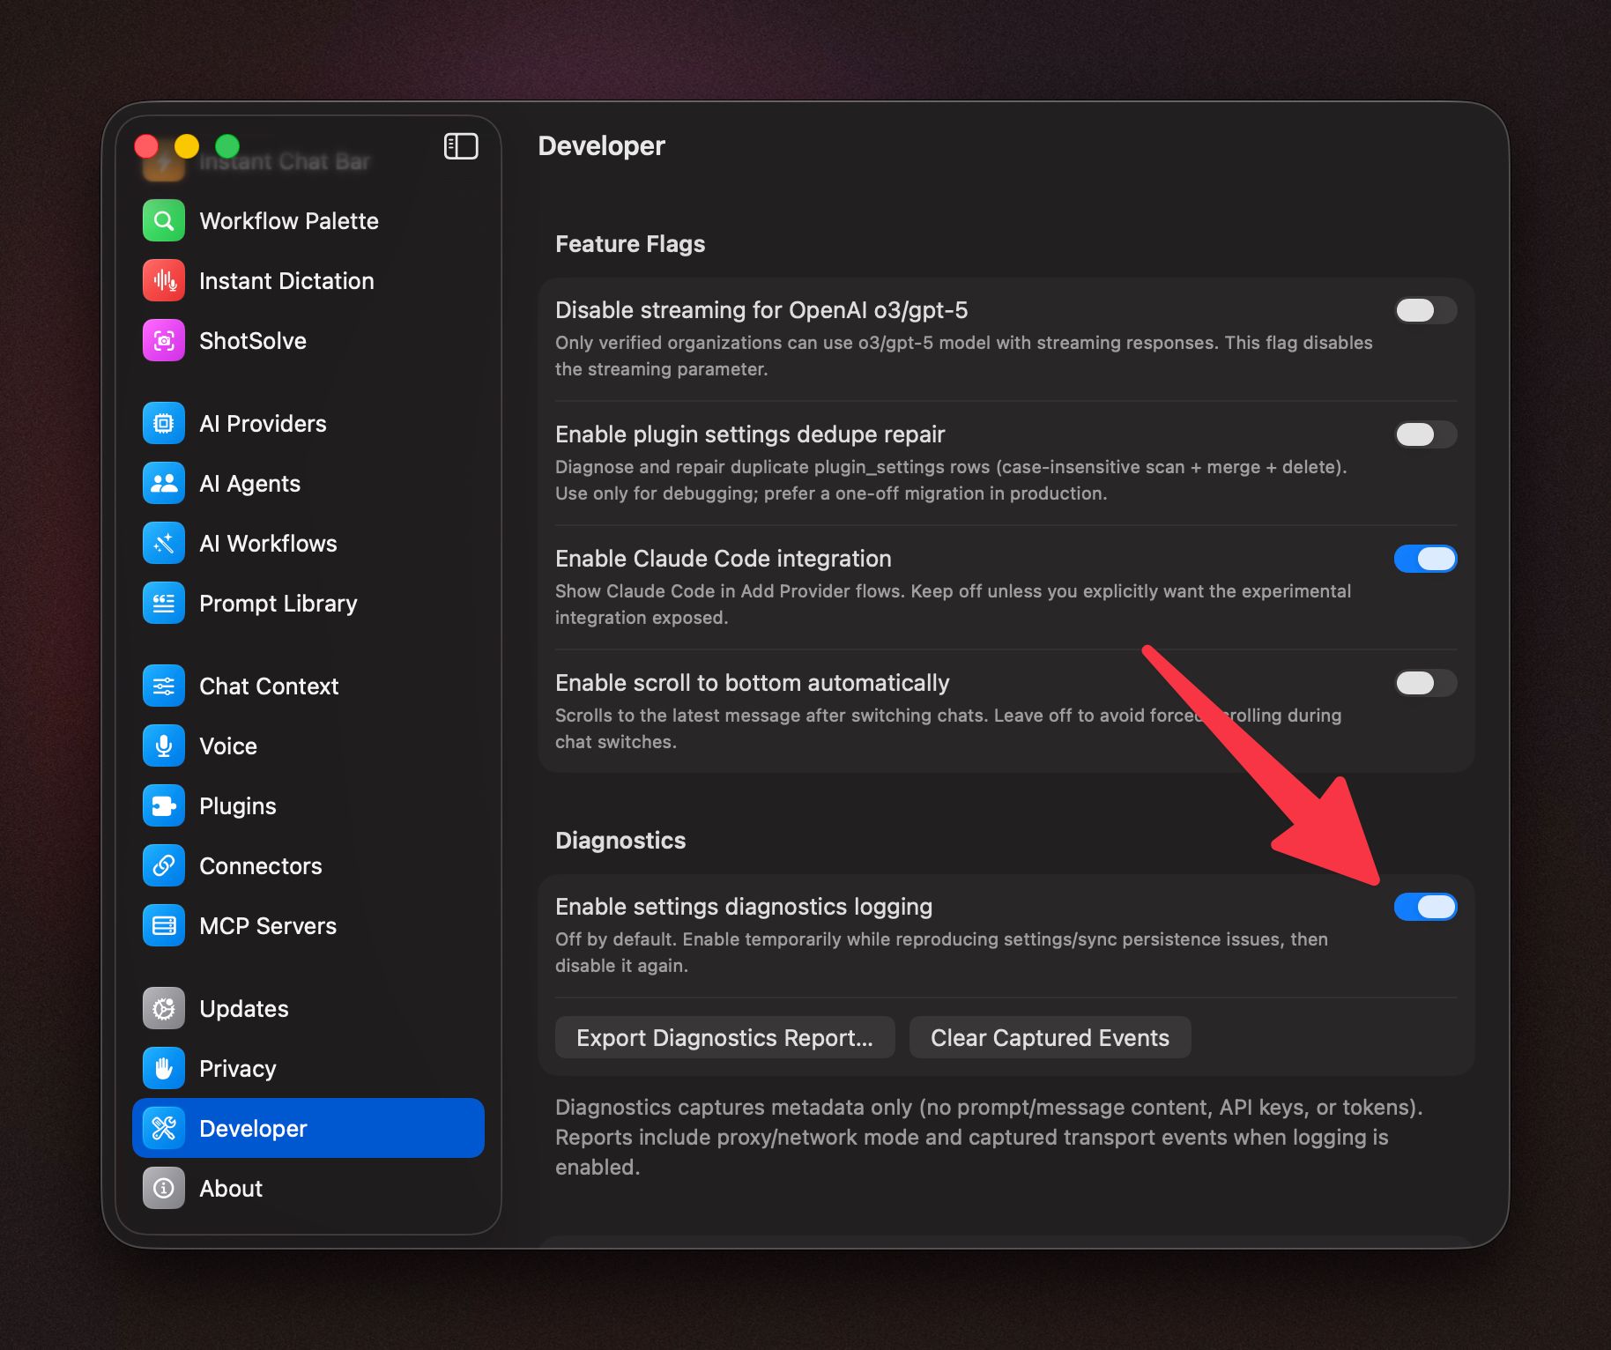Viewport: 1611px width, 1350px height.
Task: Click the green zoom window button
Action: pyautogui.click(x=227, y=146)
